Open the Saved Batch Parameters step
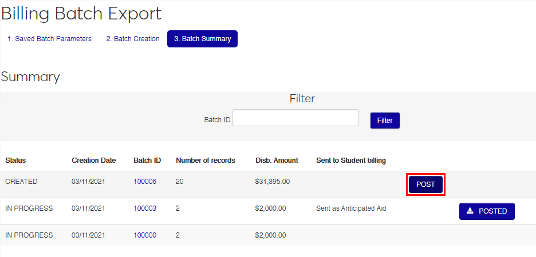This screenshot has height=257, width=536. 49,39
